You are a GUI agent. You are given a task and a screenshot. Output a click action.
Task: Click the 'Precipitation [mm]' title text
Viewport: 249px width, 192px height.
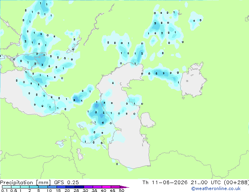(x=25, y=183)
